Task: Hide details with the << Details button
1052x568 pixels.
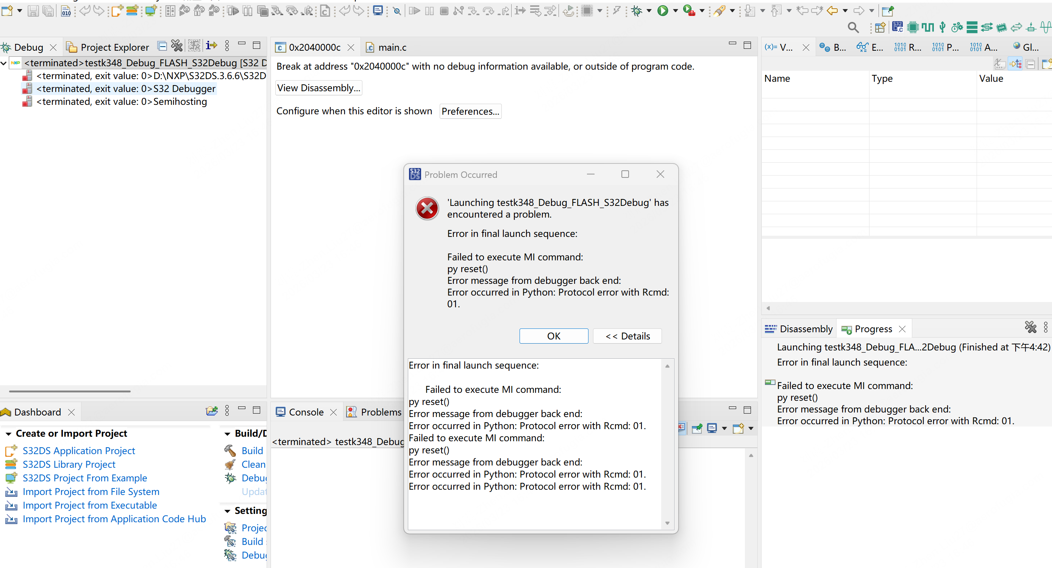Action: [627, 336]
